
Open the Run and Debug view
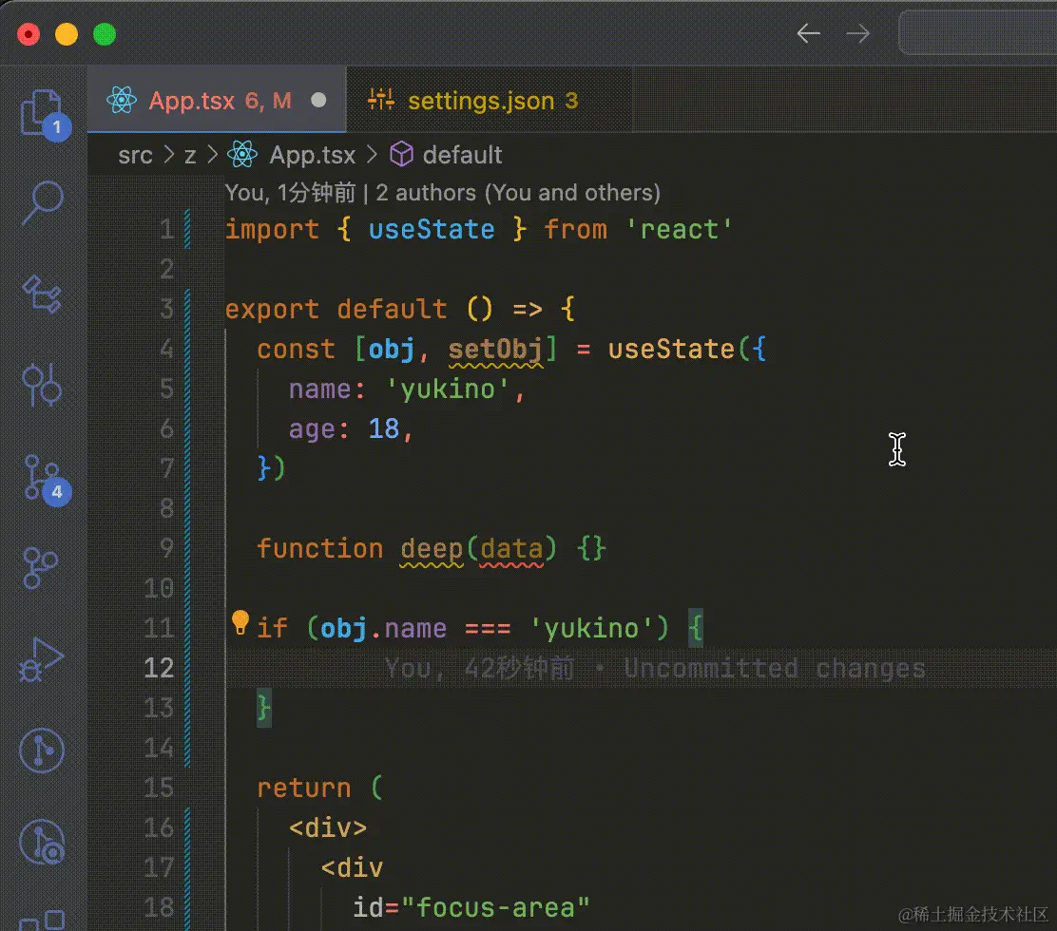click(41, 659)
